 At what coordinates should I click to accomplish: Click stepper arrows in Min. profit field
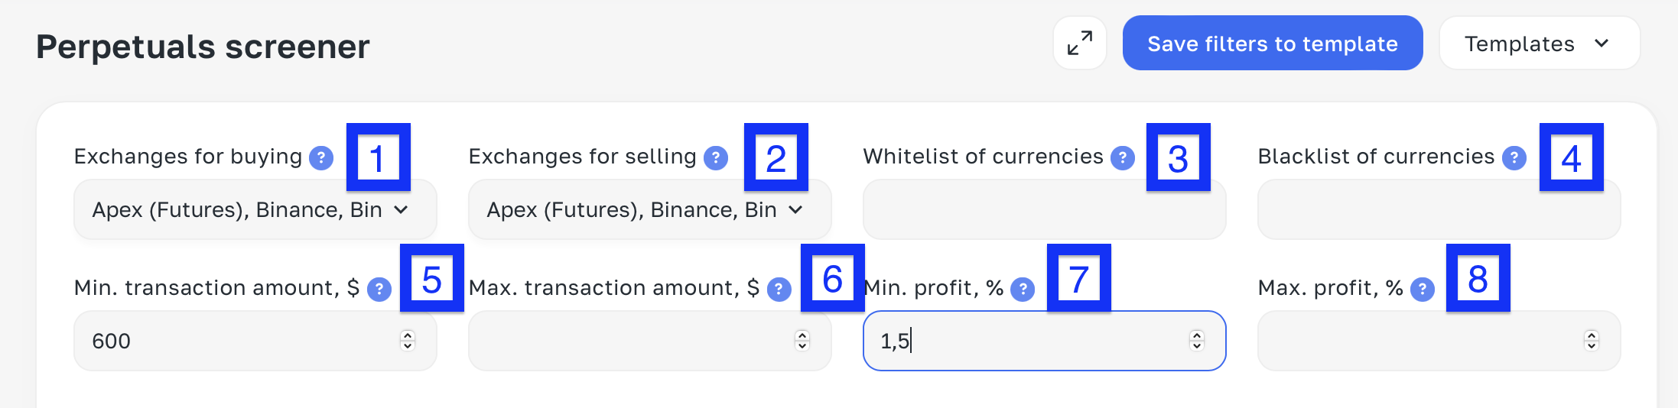coord(1197,341)
